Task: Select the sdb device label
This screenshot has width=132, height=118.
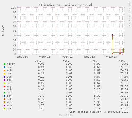Action: [x=9, y=70]
